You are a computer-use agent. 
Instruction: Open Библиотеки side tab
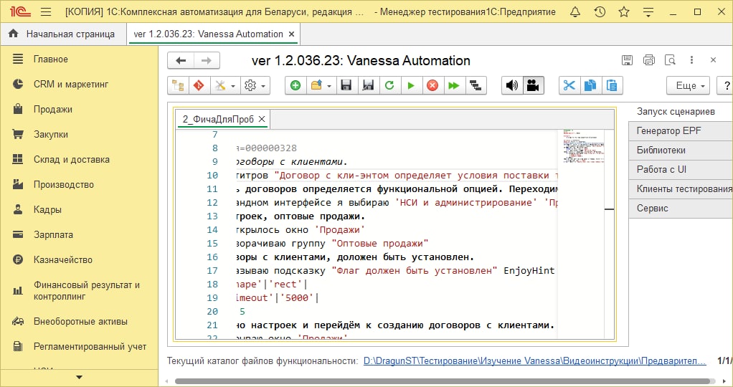click(681, 150)
